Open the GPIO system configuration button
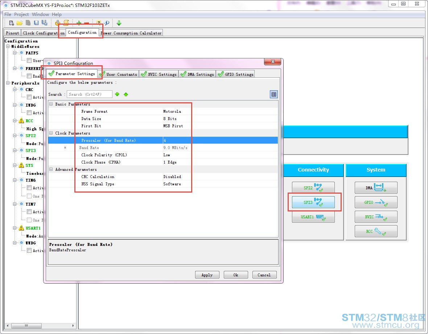Screen dimensions: 428x334 (x=376, y=202)
